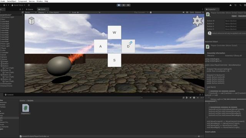246x138 pixels.
Task: Click the hidden packages icon in Project toolbar
Action: (201, 98)
